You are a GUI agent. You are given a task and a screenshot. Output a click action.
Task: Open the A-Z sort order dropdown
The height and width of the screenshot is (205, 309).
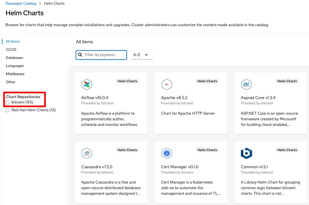coord(142,55)
